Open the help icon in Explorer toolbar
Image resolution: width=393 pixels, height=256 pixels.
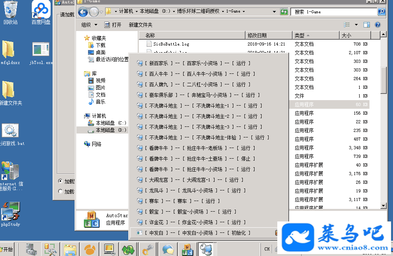tap(377, 25)
